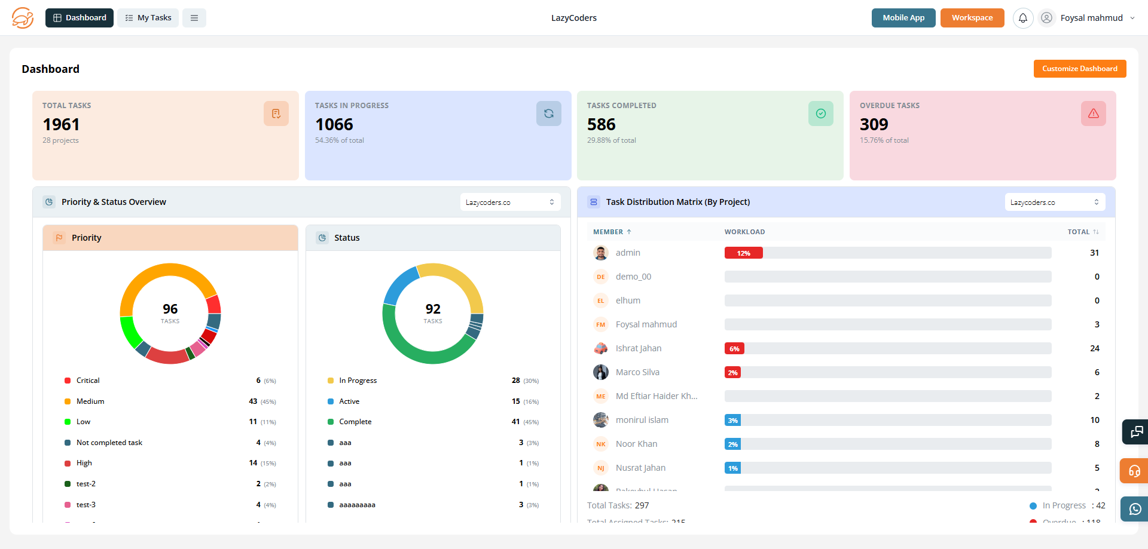1148x549 pixels.
Task: Click the Total Tasks card icon
Action: click(x=276, y=114)
